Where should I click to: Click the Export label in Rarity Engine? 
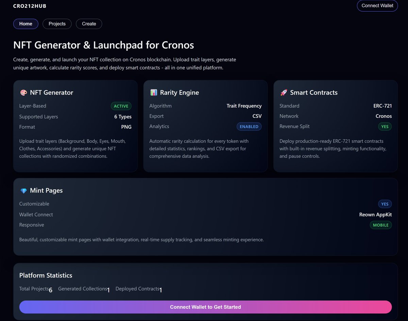coord(157,116)
